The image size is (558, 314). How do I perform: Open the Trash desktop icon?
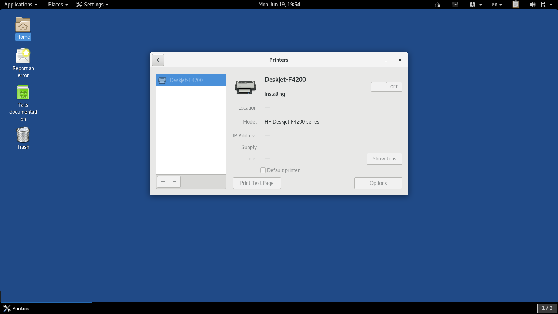[23, 138]
